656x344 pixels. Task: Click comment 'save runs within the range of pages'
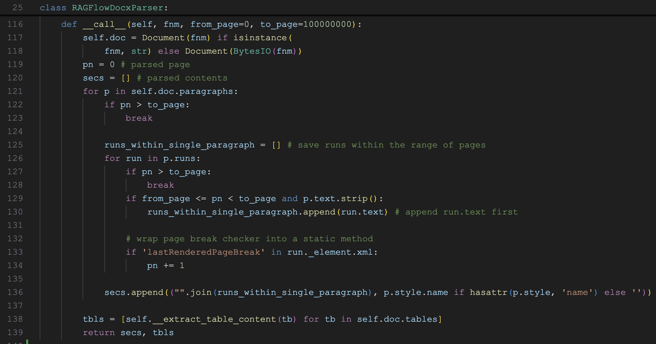pos(392,145)
